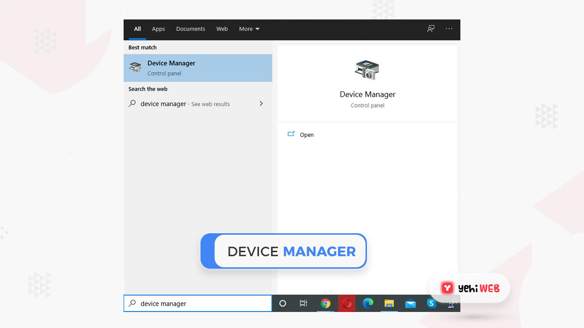Launch the Mail app from the taskbar
The height and width of the screenshot is (328, 584).
tap(410, 303)
